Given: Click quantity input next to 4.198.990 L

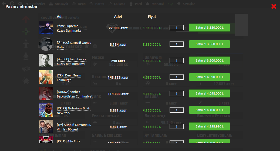Looking at the screenshot, I should (x=176, y=126).
